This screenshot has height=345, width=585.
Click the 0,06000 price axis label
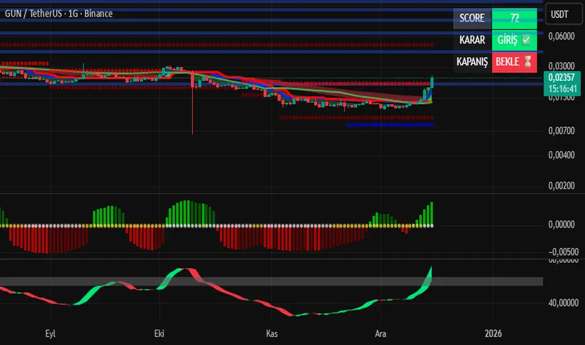[x=561, y=36]
